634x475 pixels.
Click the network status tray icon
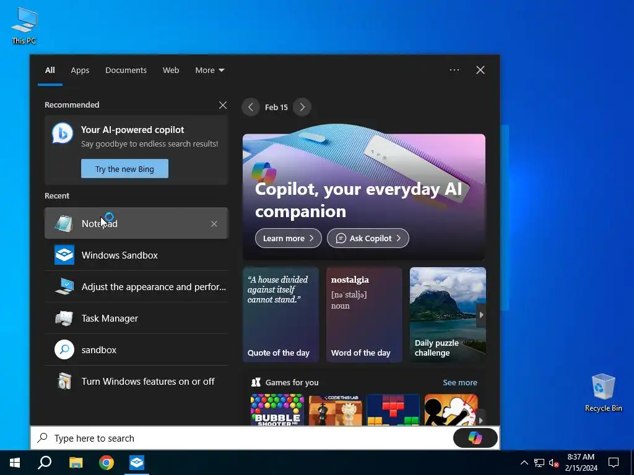pyautogui.click(x=539, y=463)
